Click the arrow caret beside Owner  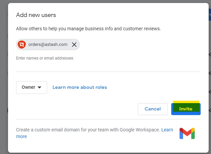(x=39, y=87)
